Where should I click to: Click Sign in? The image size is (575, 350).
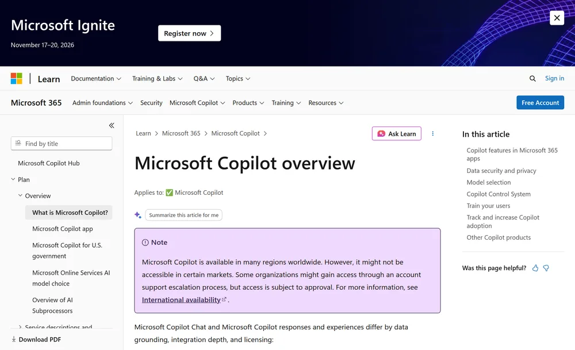(x=554, y=78)
